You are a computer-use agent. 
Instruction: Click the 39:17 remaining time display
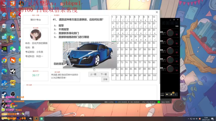pos(36,75)
